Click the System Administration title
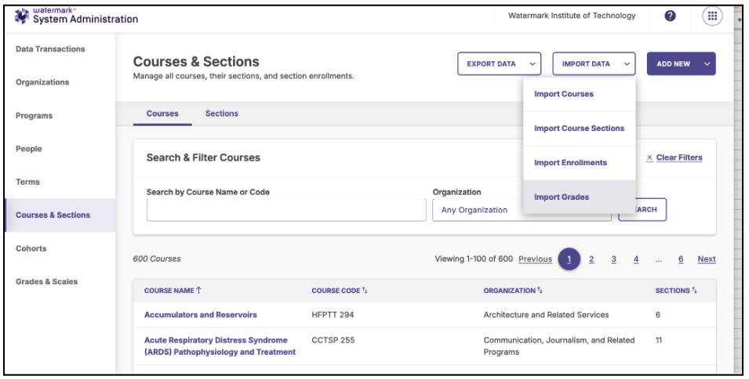Viewport: 749px width, 379px height. [85, 20]
